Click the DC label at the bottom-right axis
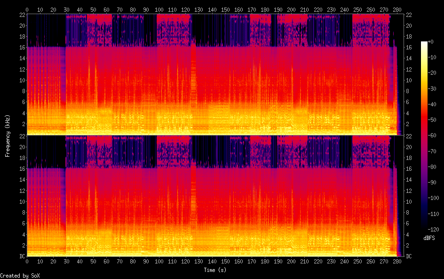This screenshot has height=279, width=444. (409, 256)
